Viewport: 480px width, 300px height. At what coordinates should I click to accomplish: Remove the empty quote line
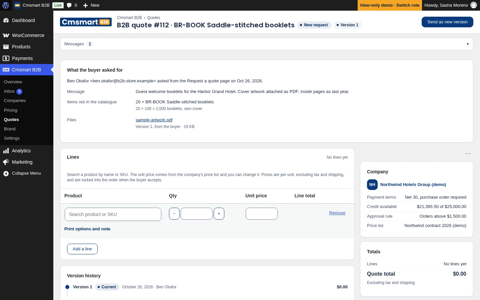[x=337, y=213]
